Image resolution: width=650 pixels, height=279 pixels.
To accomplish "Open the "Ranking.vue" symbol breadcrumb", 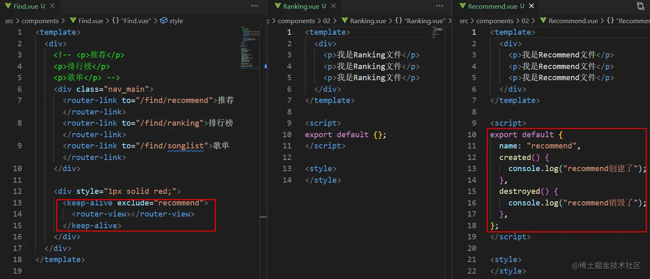I will click(x=425, y=21).
